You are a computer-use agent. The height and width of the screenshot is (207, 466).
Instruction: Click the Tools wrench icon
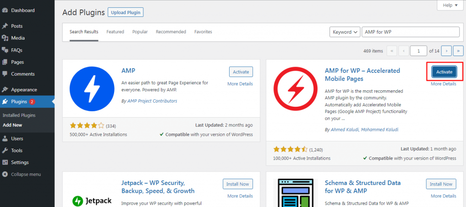pos(5,150)
